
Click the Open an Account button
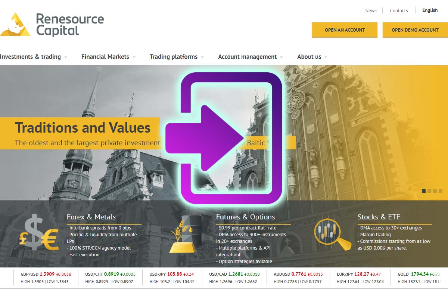pyautogui.click(x=345, y=30)
